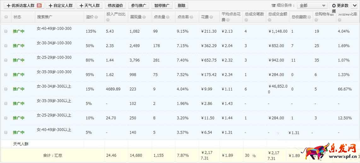Add 自定义人群 crowd
This screenshot has width=360, height=163.
[x=61, y=6]
